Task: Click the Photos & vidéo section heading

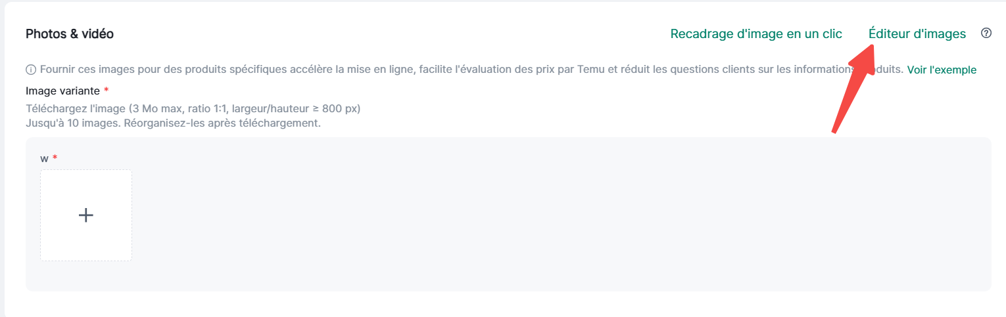Action: click(70, 34)
